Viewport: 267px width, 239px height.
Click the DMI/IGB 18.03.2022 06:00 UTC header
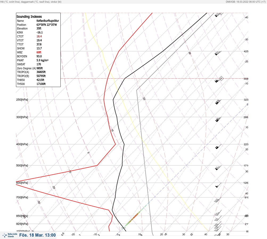245,2
